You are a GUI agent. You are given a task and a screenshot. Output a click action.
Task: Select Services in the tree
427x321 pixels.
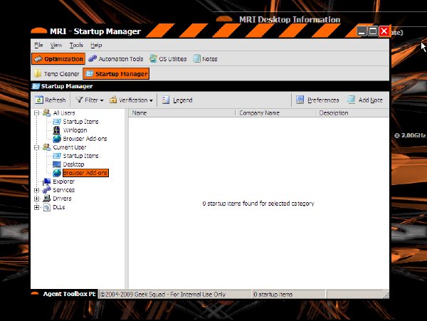click(x=64, y=190)
